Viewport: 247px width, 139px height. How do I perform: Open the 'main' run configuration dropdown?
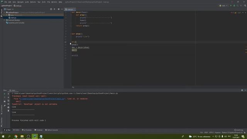coord(223,6)
